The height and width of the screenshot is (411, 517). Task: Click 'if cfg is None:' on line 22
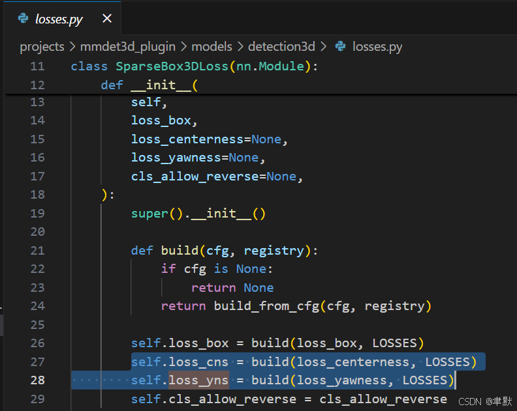(x=217, y=269)
